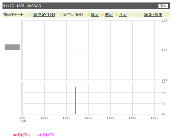Click the orange arrow before 週足
The height and width of the screenshot is (138, 180).
pyautogui.click(x=103, y=15)
